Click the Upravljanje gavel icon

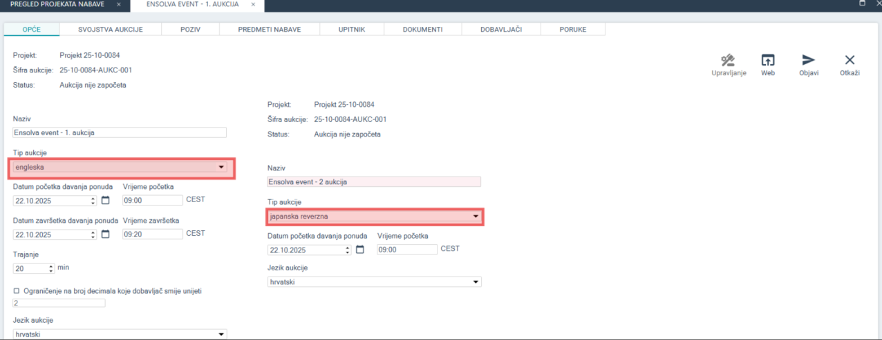[728, 60]
